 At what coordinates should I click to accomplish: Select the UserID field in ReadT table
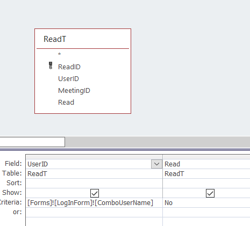point(68,79)
